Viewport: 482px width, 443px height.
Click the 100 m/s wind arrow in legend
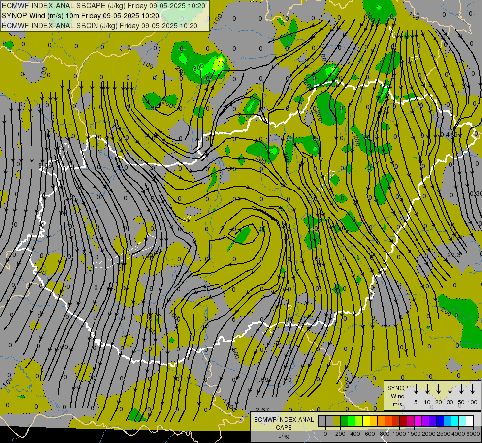pos(473,389)
